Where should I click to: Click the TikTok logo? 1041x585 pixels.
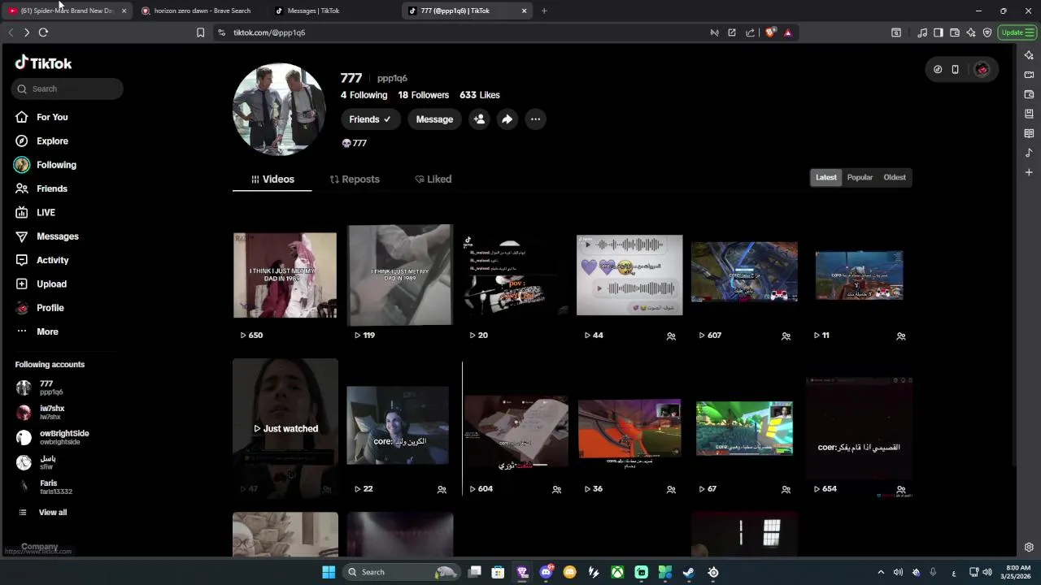pos(44,63)
